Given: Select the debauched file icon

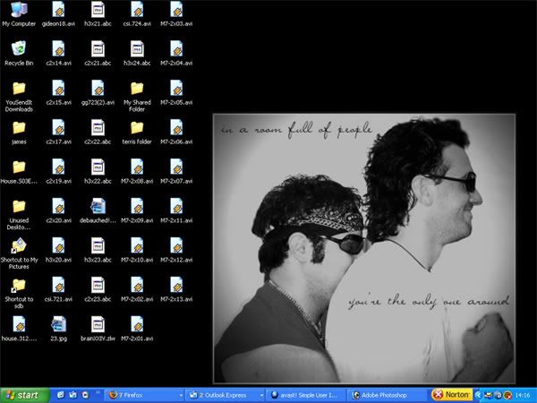Looking at the screenshot, I should pyautogui.click(x=97, y=206).
